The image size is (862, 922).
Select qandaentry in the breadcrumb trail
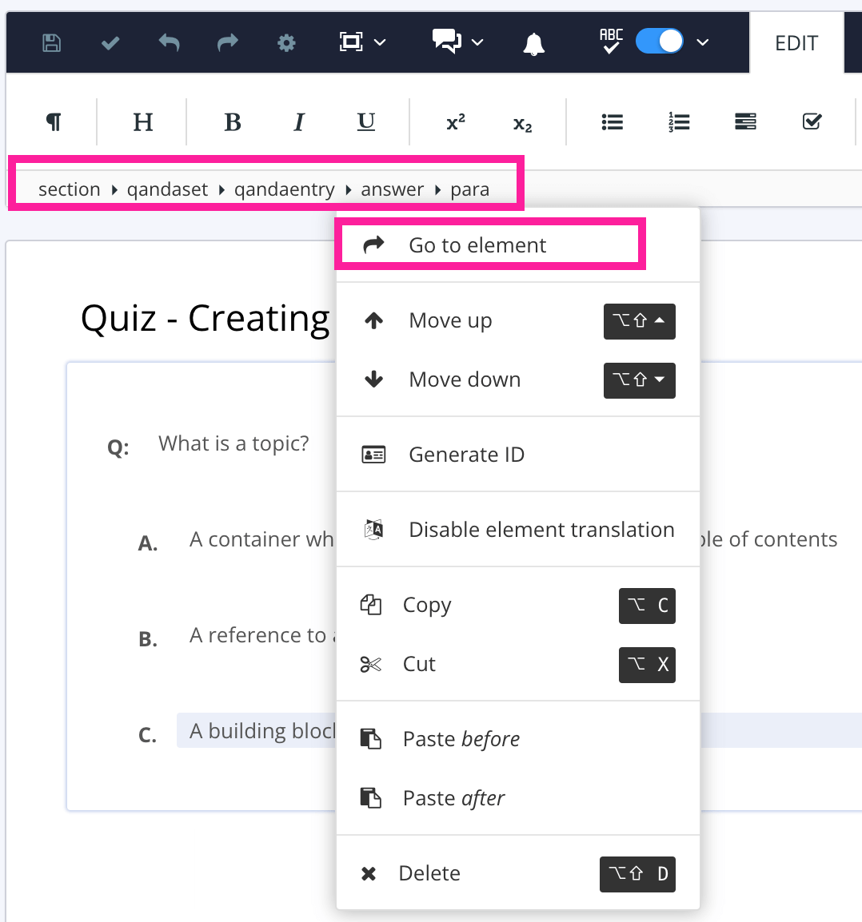pos(285,189)
